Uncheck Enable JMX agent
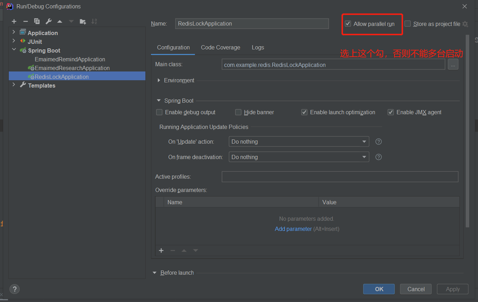 [x=391, y=112]
